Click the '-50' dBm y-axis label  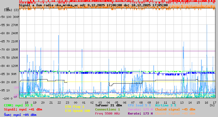coord(2,17)
